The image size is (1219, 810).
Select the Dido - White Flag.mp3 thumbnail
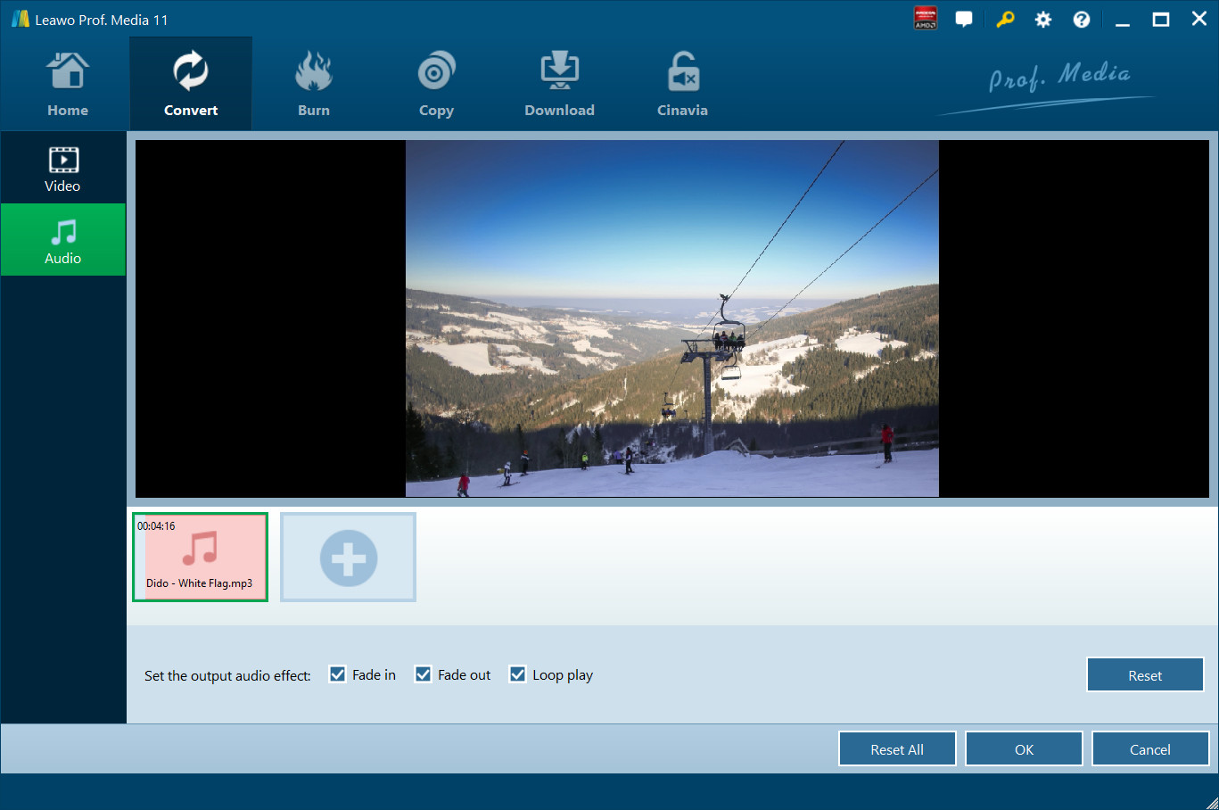tap(200, 557)
